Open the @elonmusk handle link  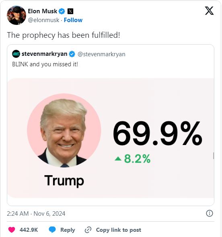click(43, 20)
